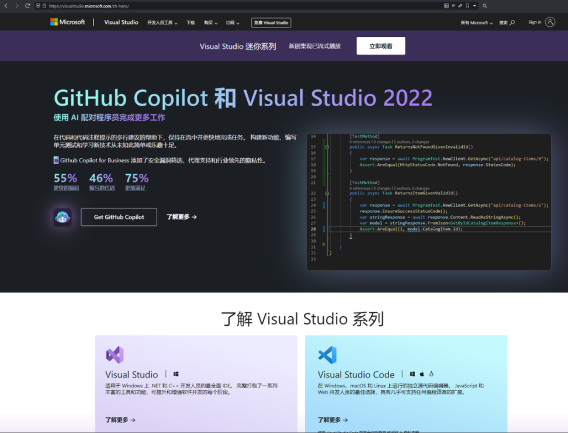The width and height of the screenshot is (568, 433).
Task: Click the 免费 Visual Studio button
Action: click(x=271, y=23)
